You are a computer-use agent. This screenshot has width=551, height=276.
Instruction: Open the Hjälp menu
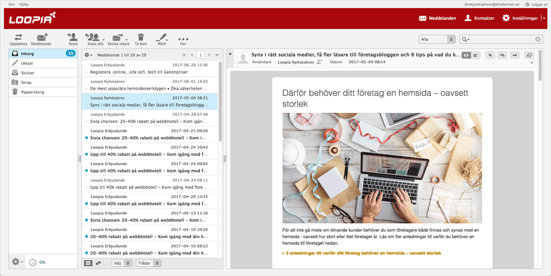pos(24,4)
